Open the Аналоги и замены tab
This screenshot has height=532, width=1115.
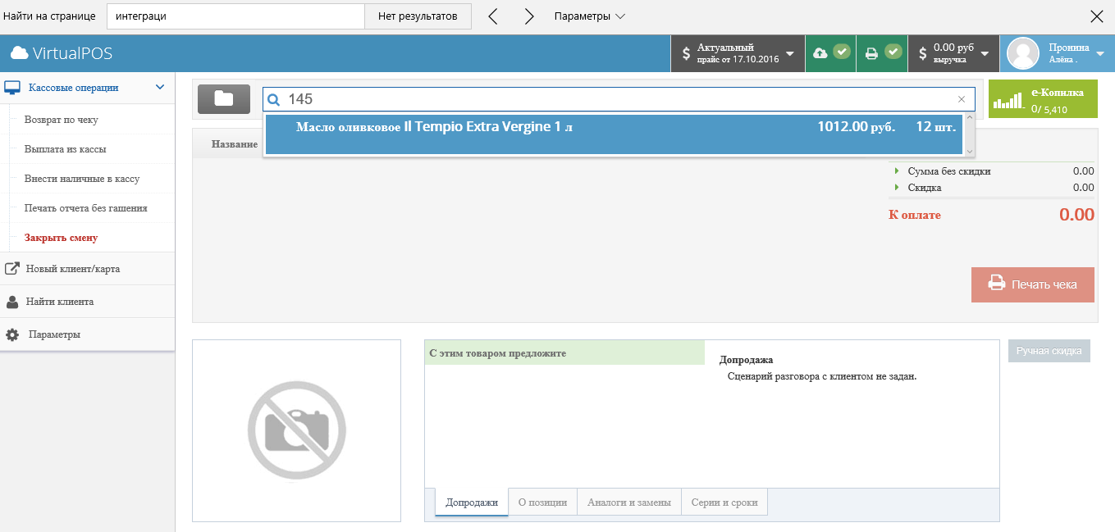(629, 502)
